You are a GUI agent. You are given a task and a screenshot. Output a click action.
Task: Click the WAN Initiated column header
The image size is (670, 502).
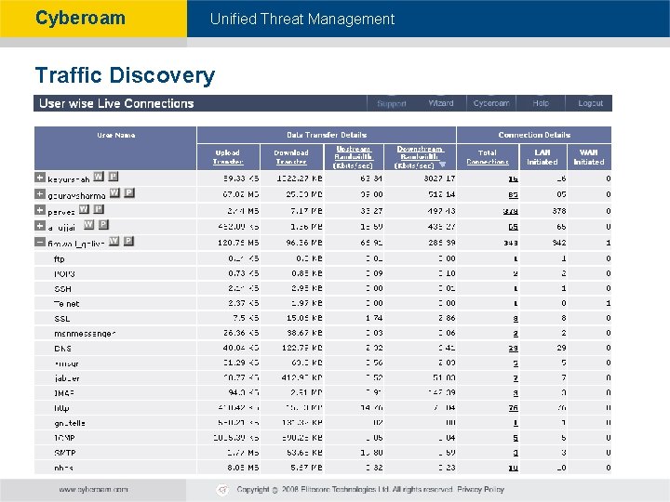pos(588,157)
